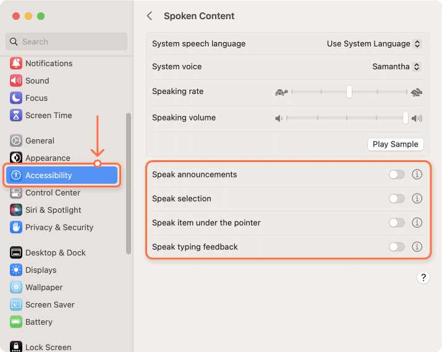Click the Spoken Content title

[199, 16]
